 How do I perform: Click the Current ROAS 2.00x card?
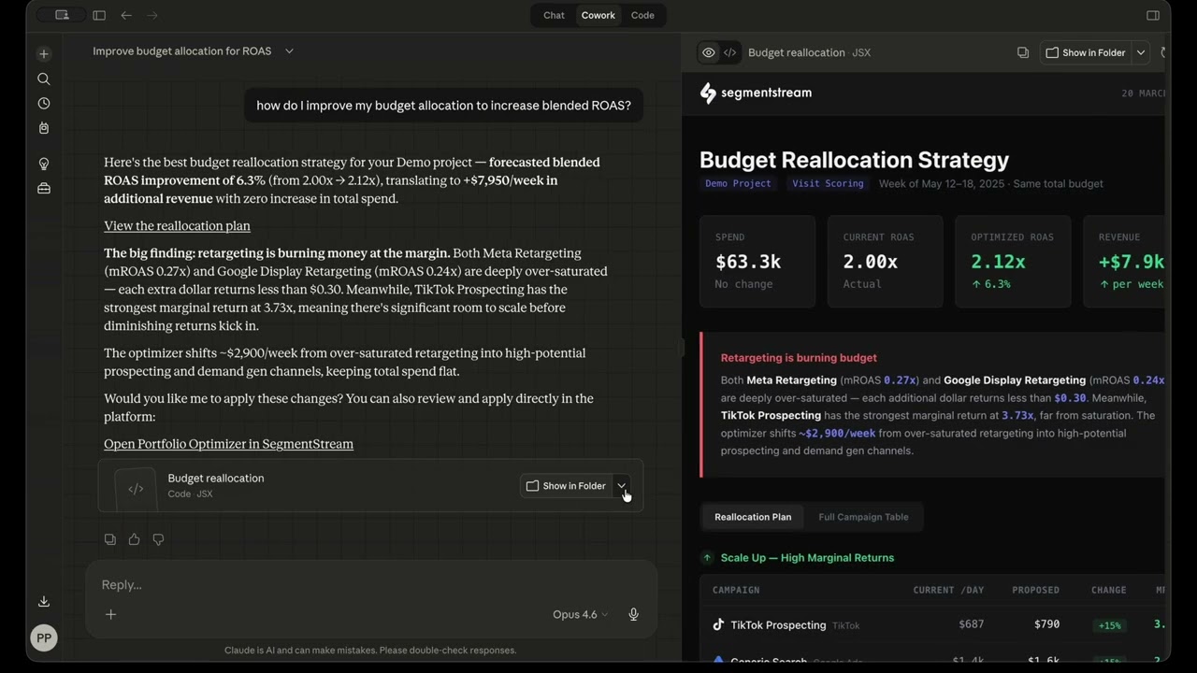pos(885,261)
